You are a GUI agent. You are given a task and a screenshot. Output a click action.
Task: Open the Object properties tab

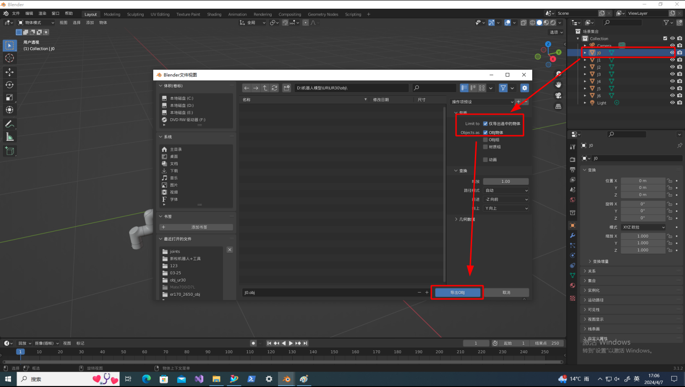tap(573, 225)
